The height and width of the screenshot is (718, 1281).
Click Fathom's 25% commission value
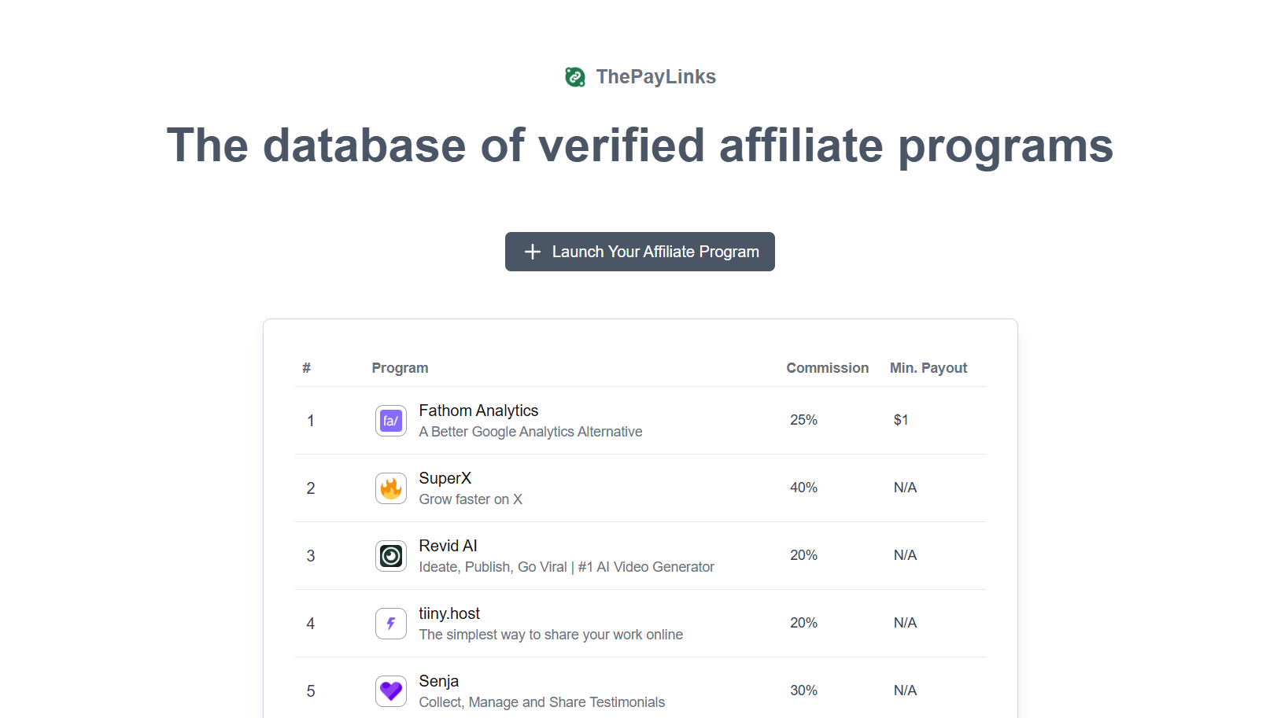tap(803, 420)
